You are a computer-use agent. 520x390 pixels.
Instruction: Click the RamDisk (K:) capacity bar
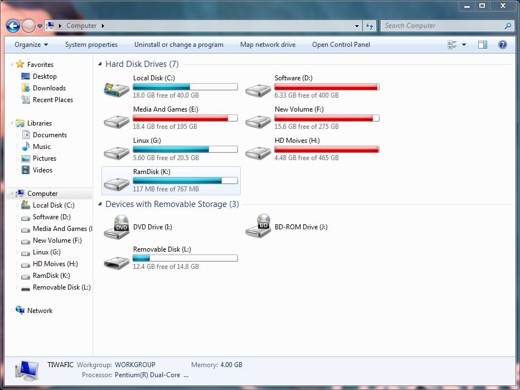point(185,181)
